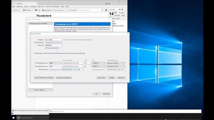
Task: Go to the previous Termine pane with left arrow
Action: click(x=120, y=9)
